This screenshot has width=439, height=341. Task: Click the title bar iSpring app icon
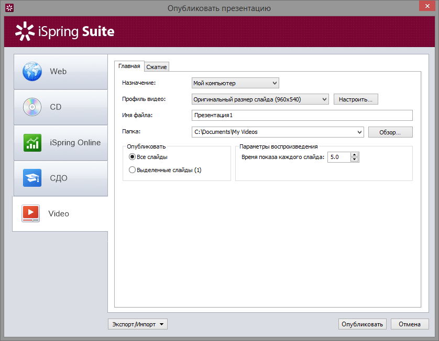9,8
